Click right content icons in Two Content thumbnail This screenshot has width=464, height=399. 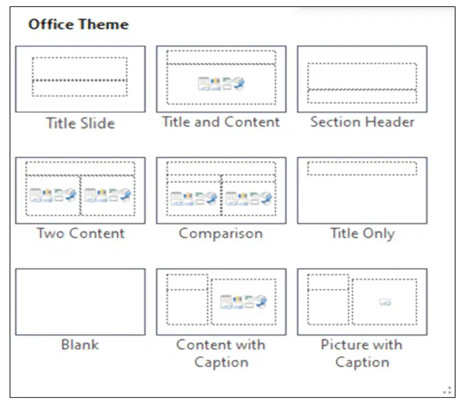[108, 194]
